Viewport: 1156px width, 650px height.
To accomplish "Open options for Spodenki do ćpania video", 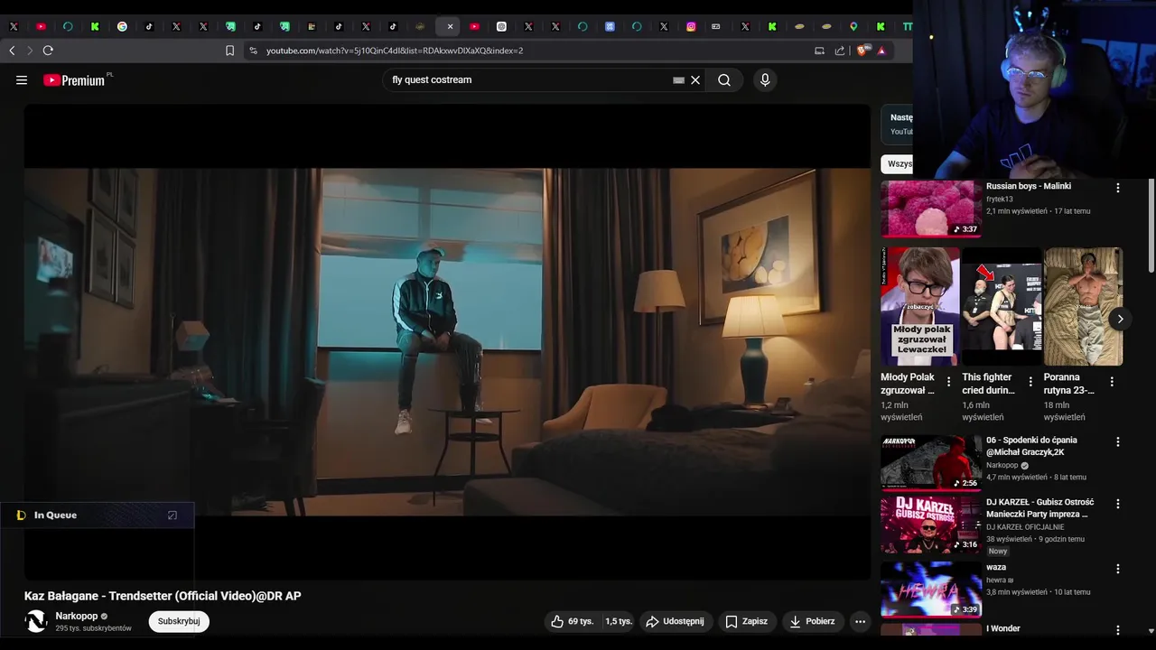I will pyautogui.click(x=1118, y=442).
